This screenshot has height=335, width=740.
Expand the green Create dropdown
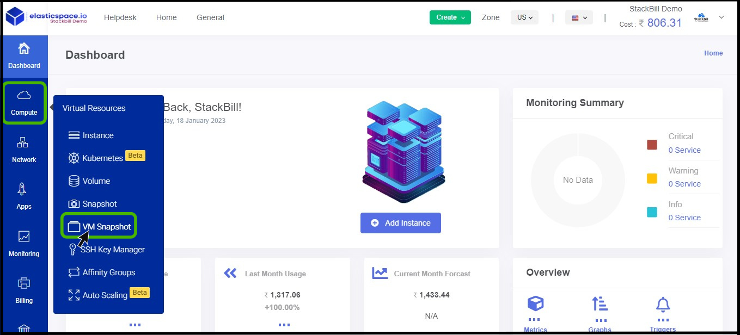[449, 17]
